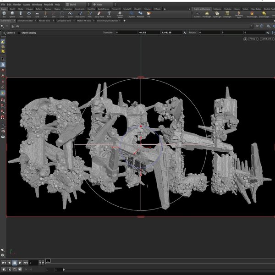Create an L-System
Image resolution: width=275 pixels, height=275 pixels.
(132, 14)
